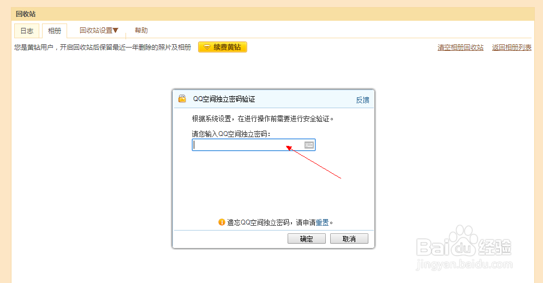Focus the QQ空间独立密码 input field
Viewport: 543px width, 283px height.
pos(254,145)
